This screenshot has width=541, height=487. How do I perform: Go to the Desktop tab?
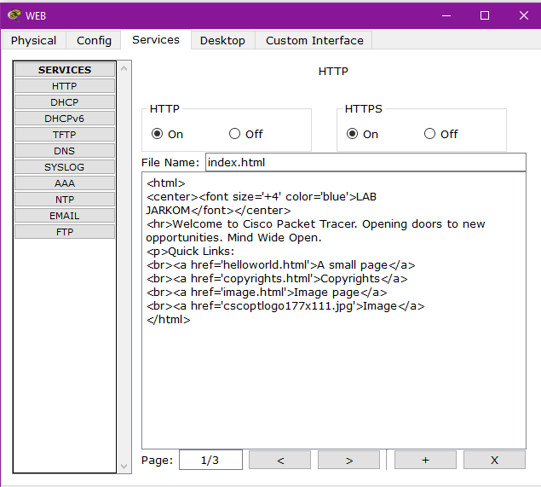pyautogui.click(x=222, y=40)
